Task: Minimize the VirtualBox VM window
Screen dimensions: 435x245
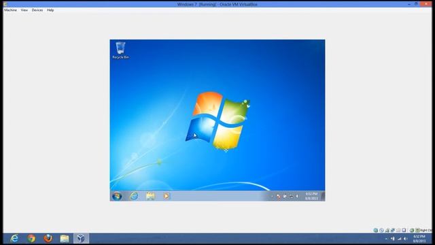Action: click(x=409, y=4)
